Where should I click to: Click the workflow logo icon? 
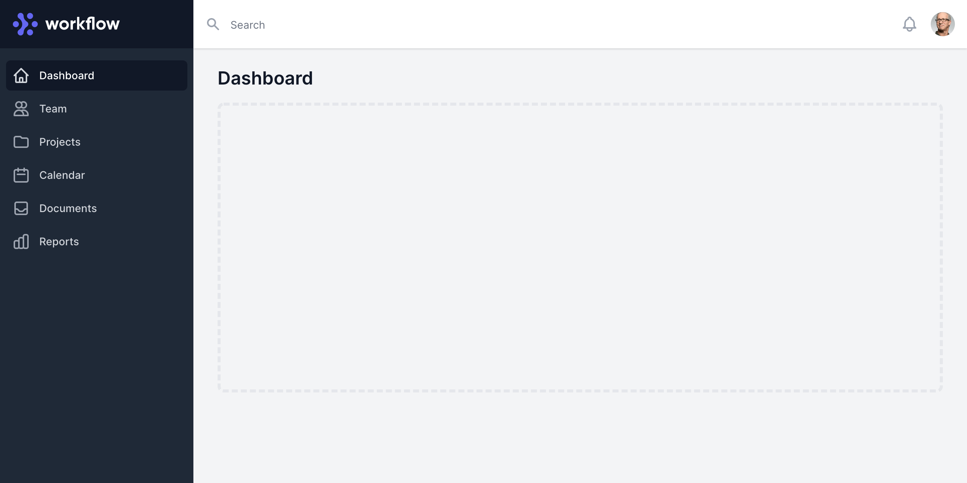point(25,24)
